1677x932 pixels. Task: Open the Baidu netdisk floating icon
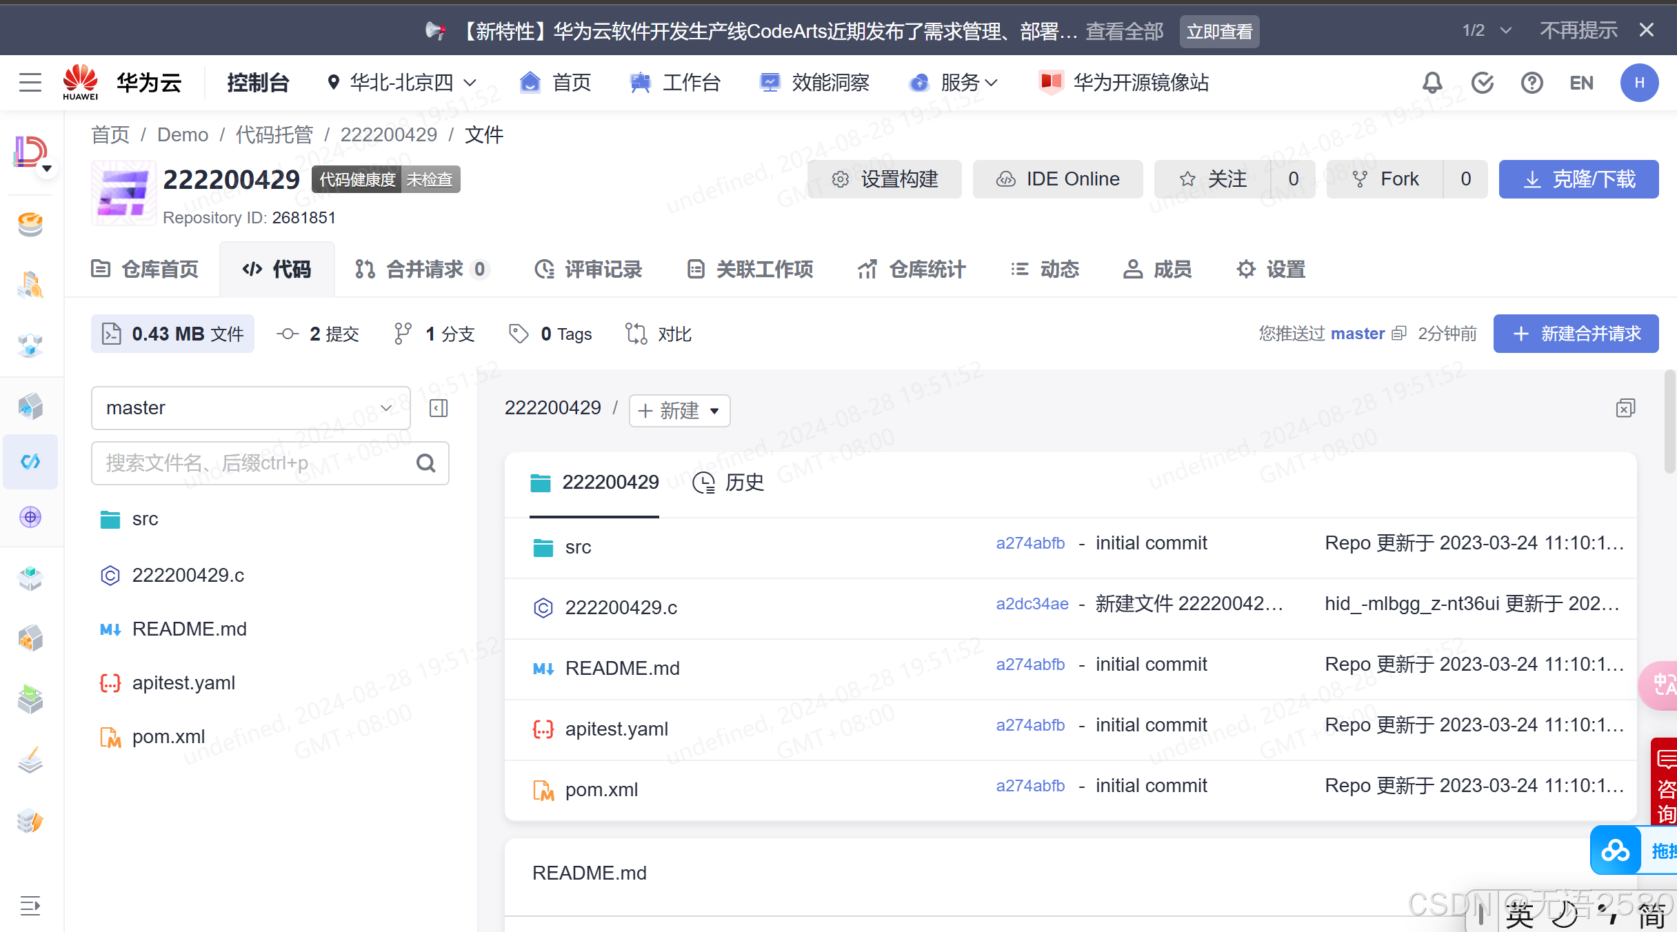click(x=1616, y=851)
